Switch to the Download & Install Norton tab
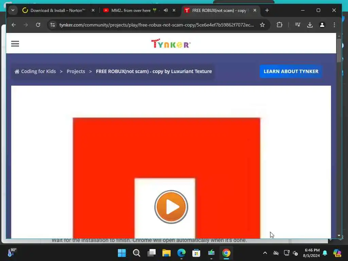This screenshot has height=261, width=348. (58, 11)
